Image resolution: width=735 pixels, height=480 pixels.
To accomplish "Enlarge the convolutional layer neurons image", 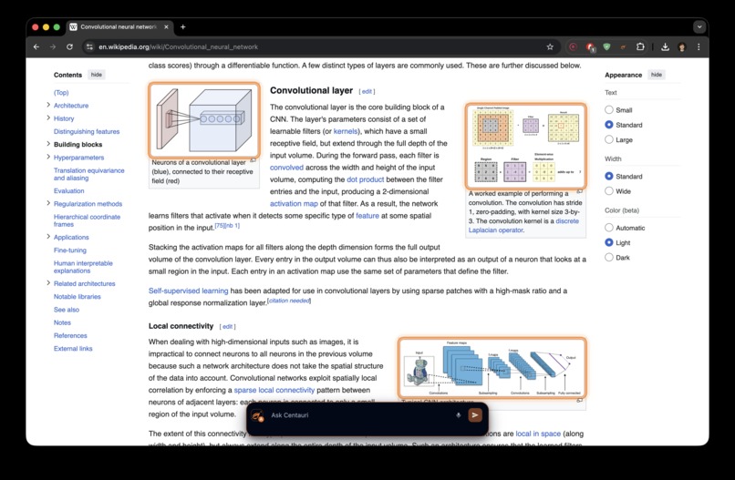I will tap(253, 160).
